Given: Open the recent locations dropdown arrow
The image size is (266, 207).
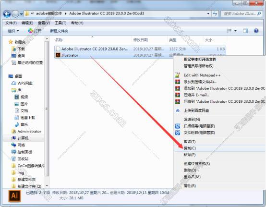Looking at the screenshot, I should click(21, 14).
